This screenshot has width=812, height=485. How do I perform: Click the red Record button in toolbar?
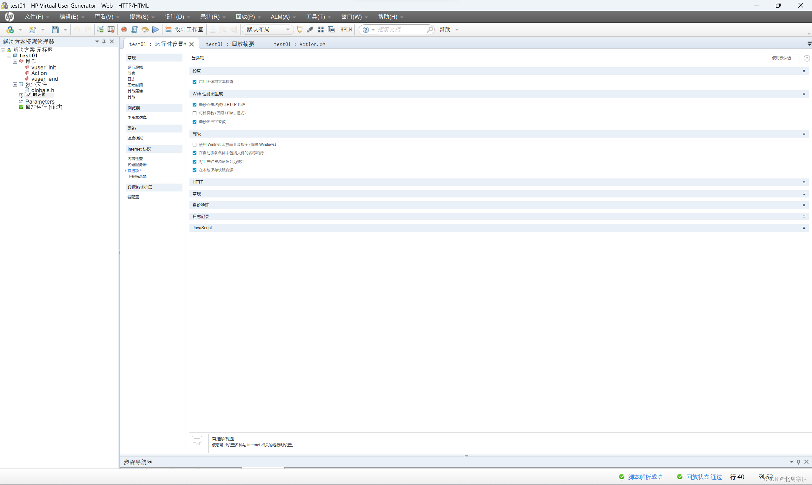click(x=124, y=30)
